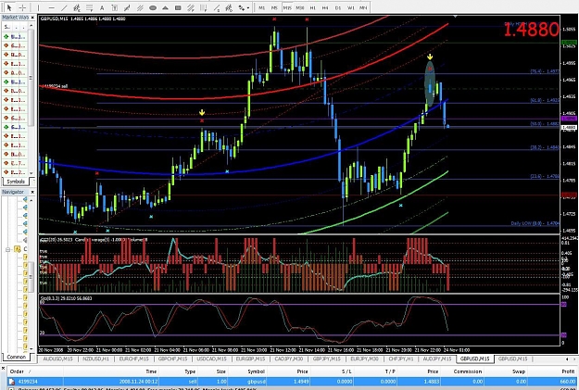Switch chart to M30 timeframe
Image resolution: width=579 pixels, height=390 pixels.
pos(300,7)
